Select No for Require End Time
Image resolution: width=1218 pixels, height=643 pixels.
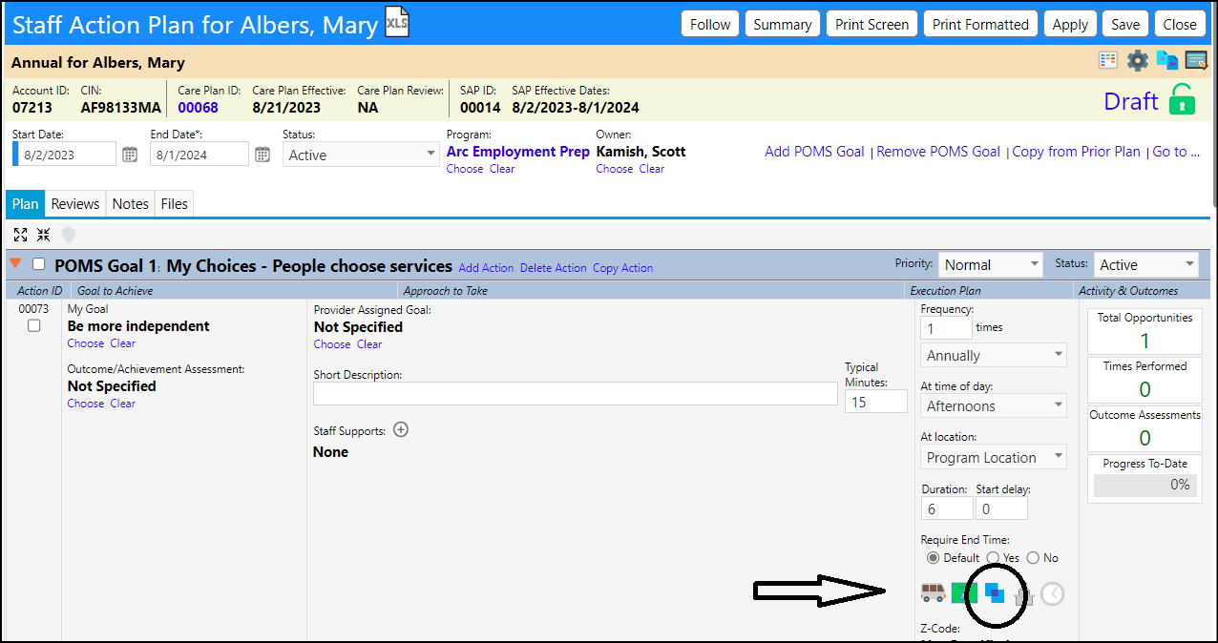click(x=1033, y=557)
